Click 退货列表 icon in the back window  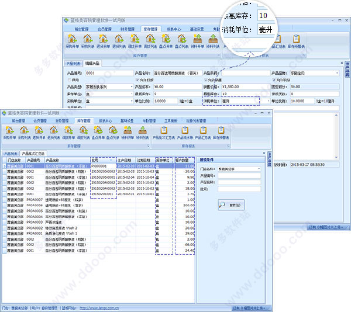point(119,41)
